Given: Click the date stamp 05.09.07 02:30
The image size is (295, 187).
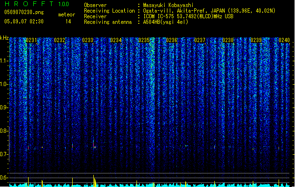Looking at the screenshot, I should coord(24,22).
